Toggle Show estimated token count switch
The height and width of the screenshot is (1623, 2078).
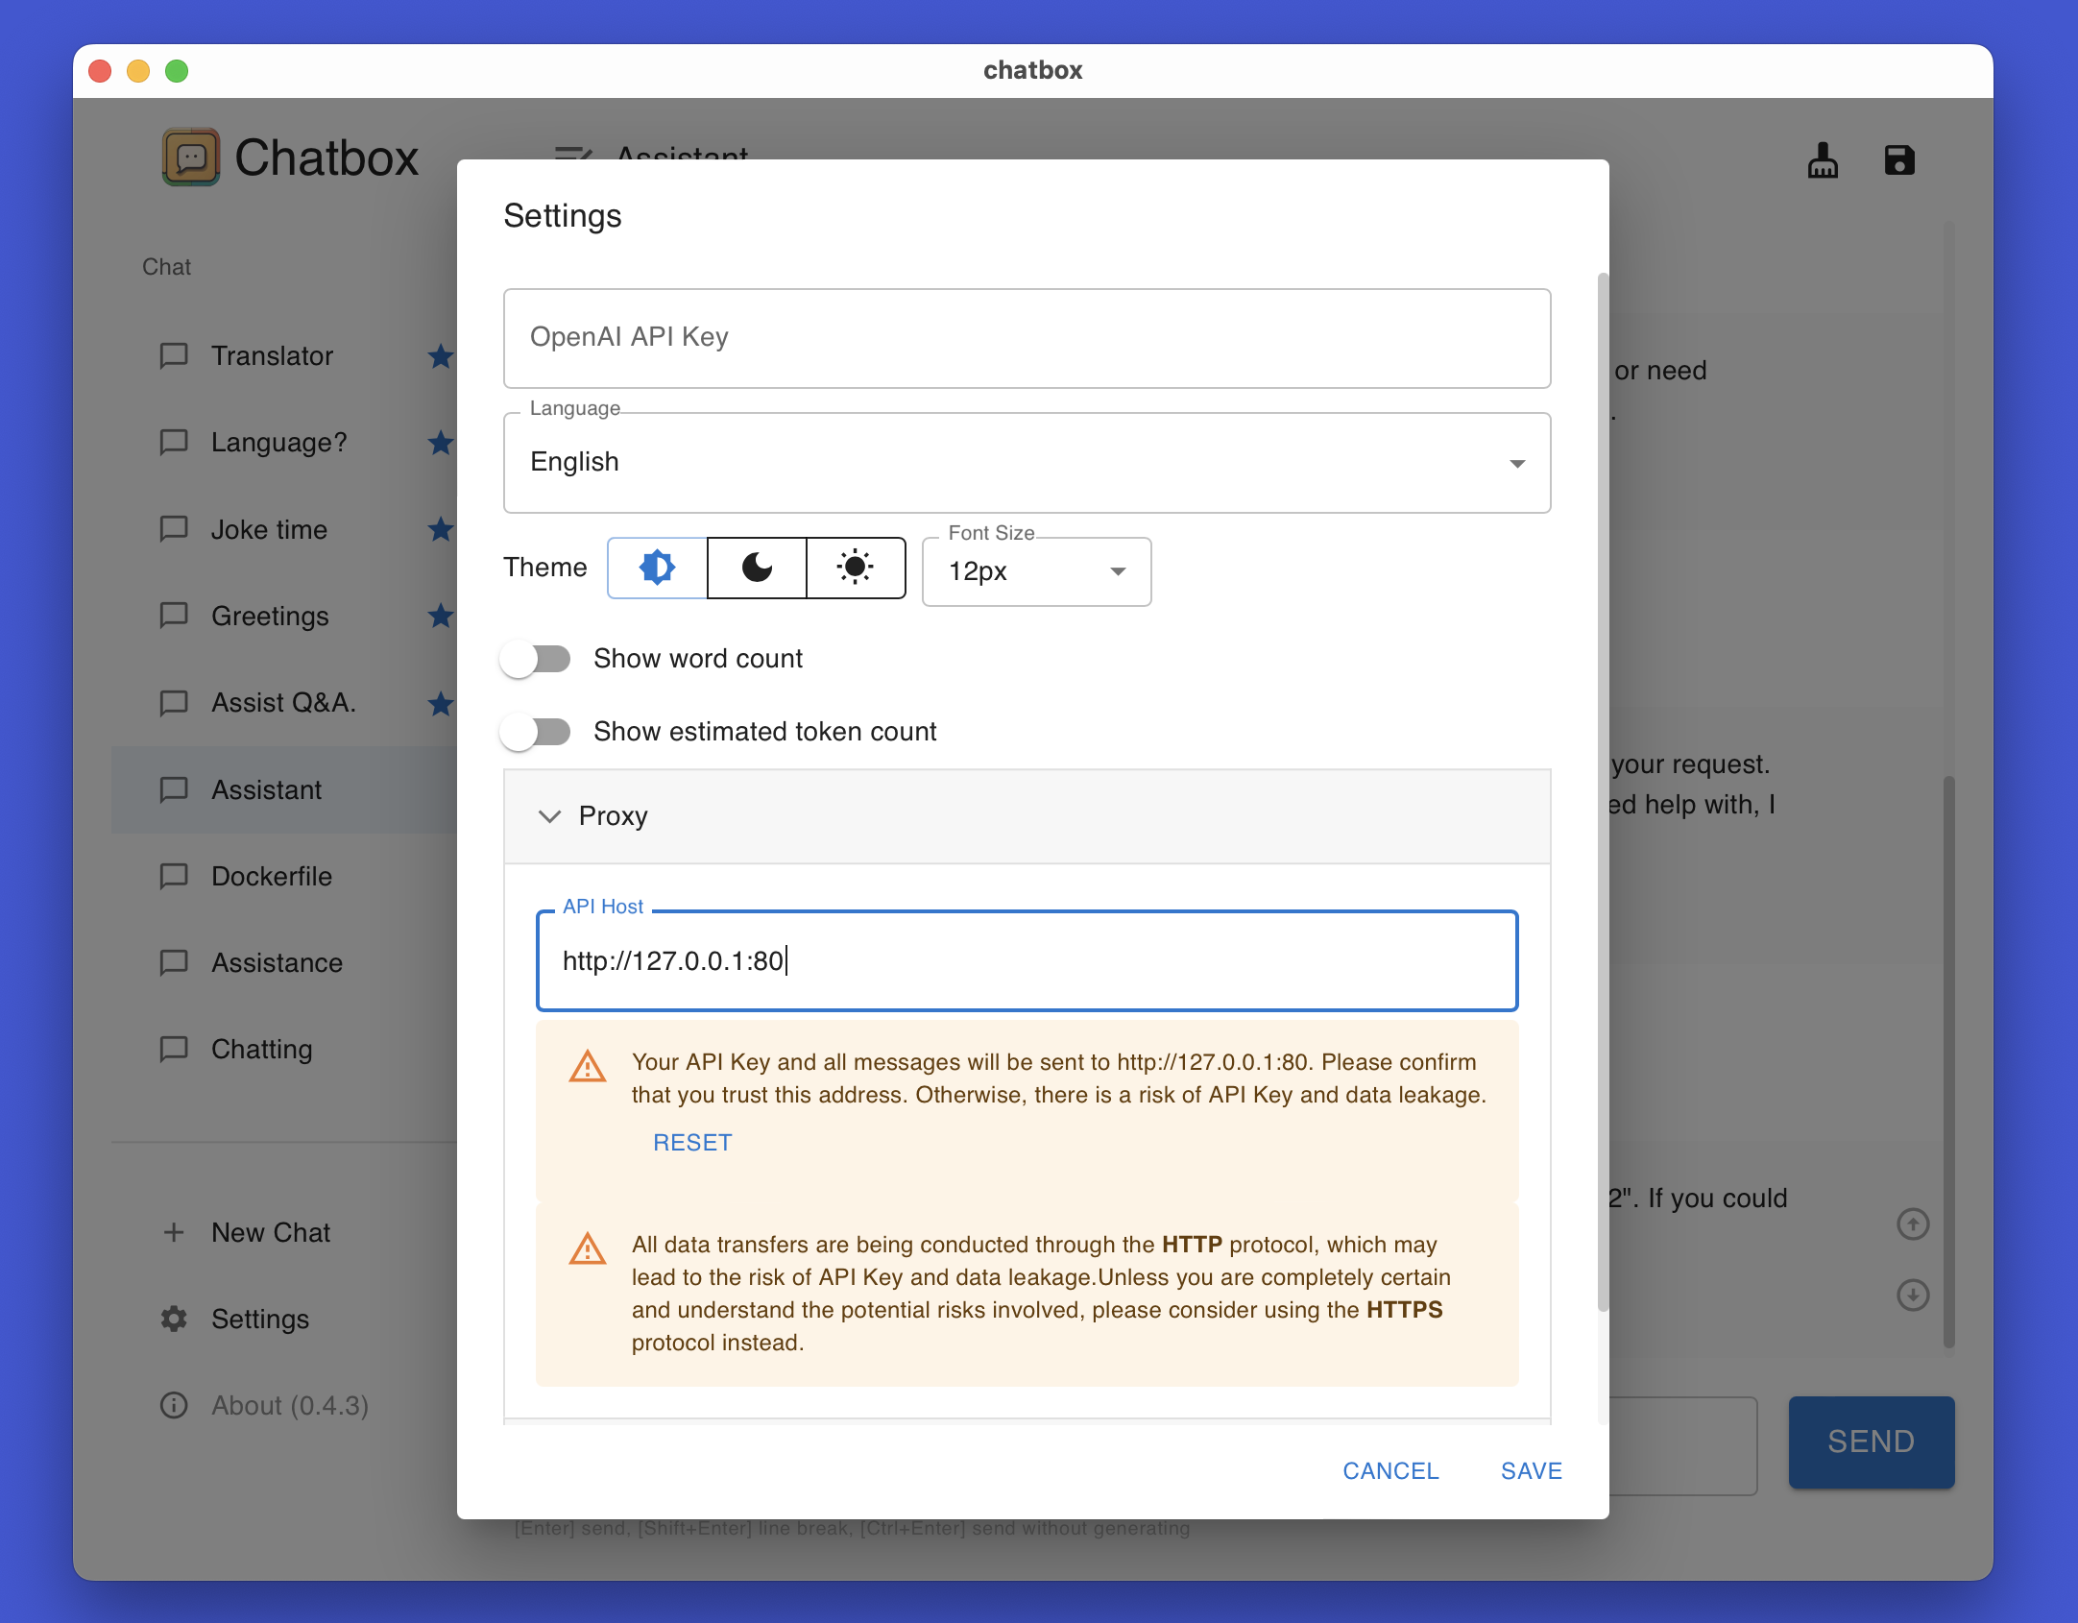[536, 732]
